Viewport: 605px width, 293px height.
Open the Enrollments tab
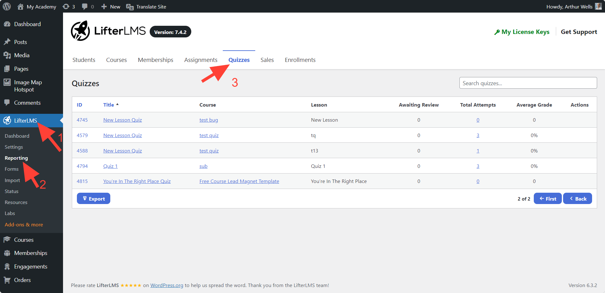300,60
